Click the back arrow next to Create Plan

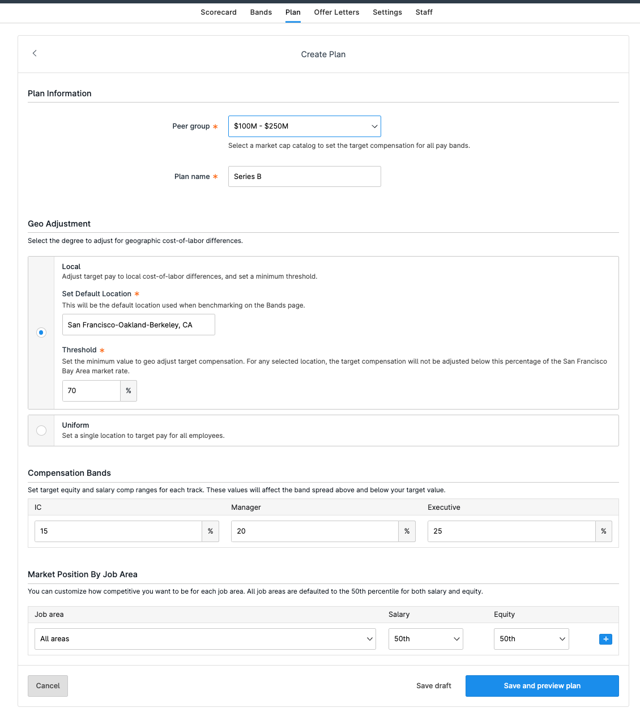point(35,53)
